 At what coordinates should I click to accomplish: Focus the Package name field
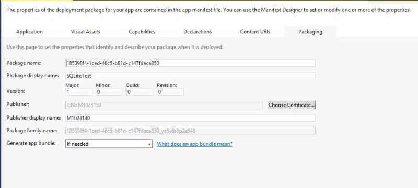coord(190,63)
